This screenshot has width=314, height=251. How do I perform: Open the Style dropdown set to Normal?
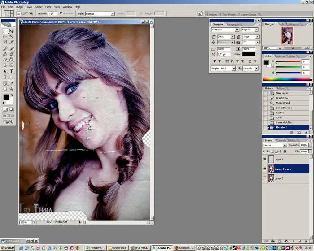point(100,14)
